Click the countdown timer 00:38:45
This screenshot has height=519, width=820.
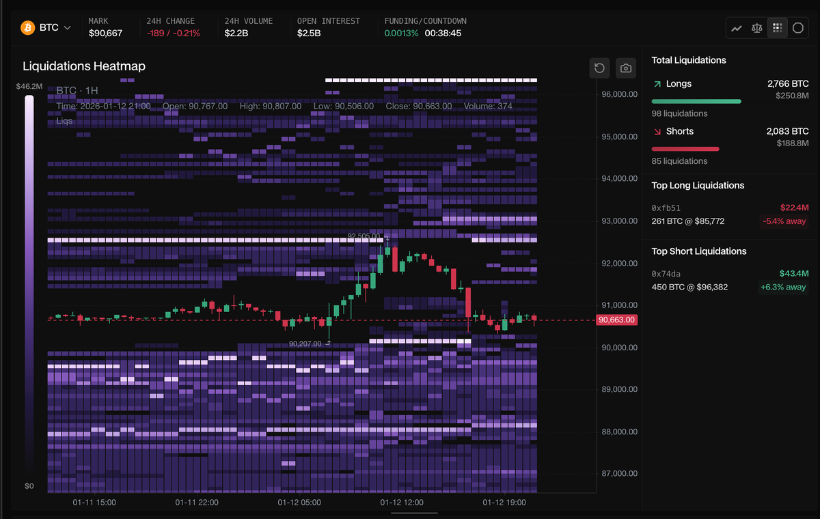tap(443, 33)
